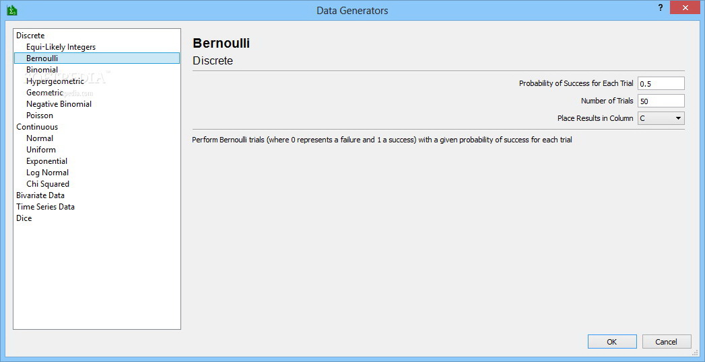Select the Geometric distribution
The width and height of the screenshot is (705, 362).
44,93
